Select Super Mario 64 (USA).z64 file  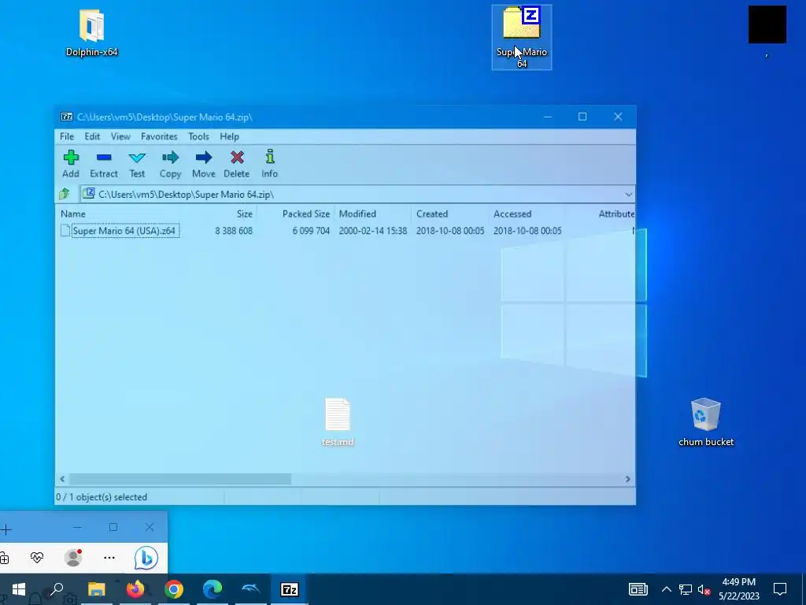pos(124,231)
